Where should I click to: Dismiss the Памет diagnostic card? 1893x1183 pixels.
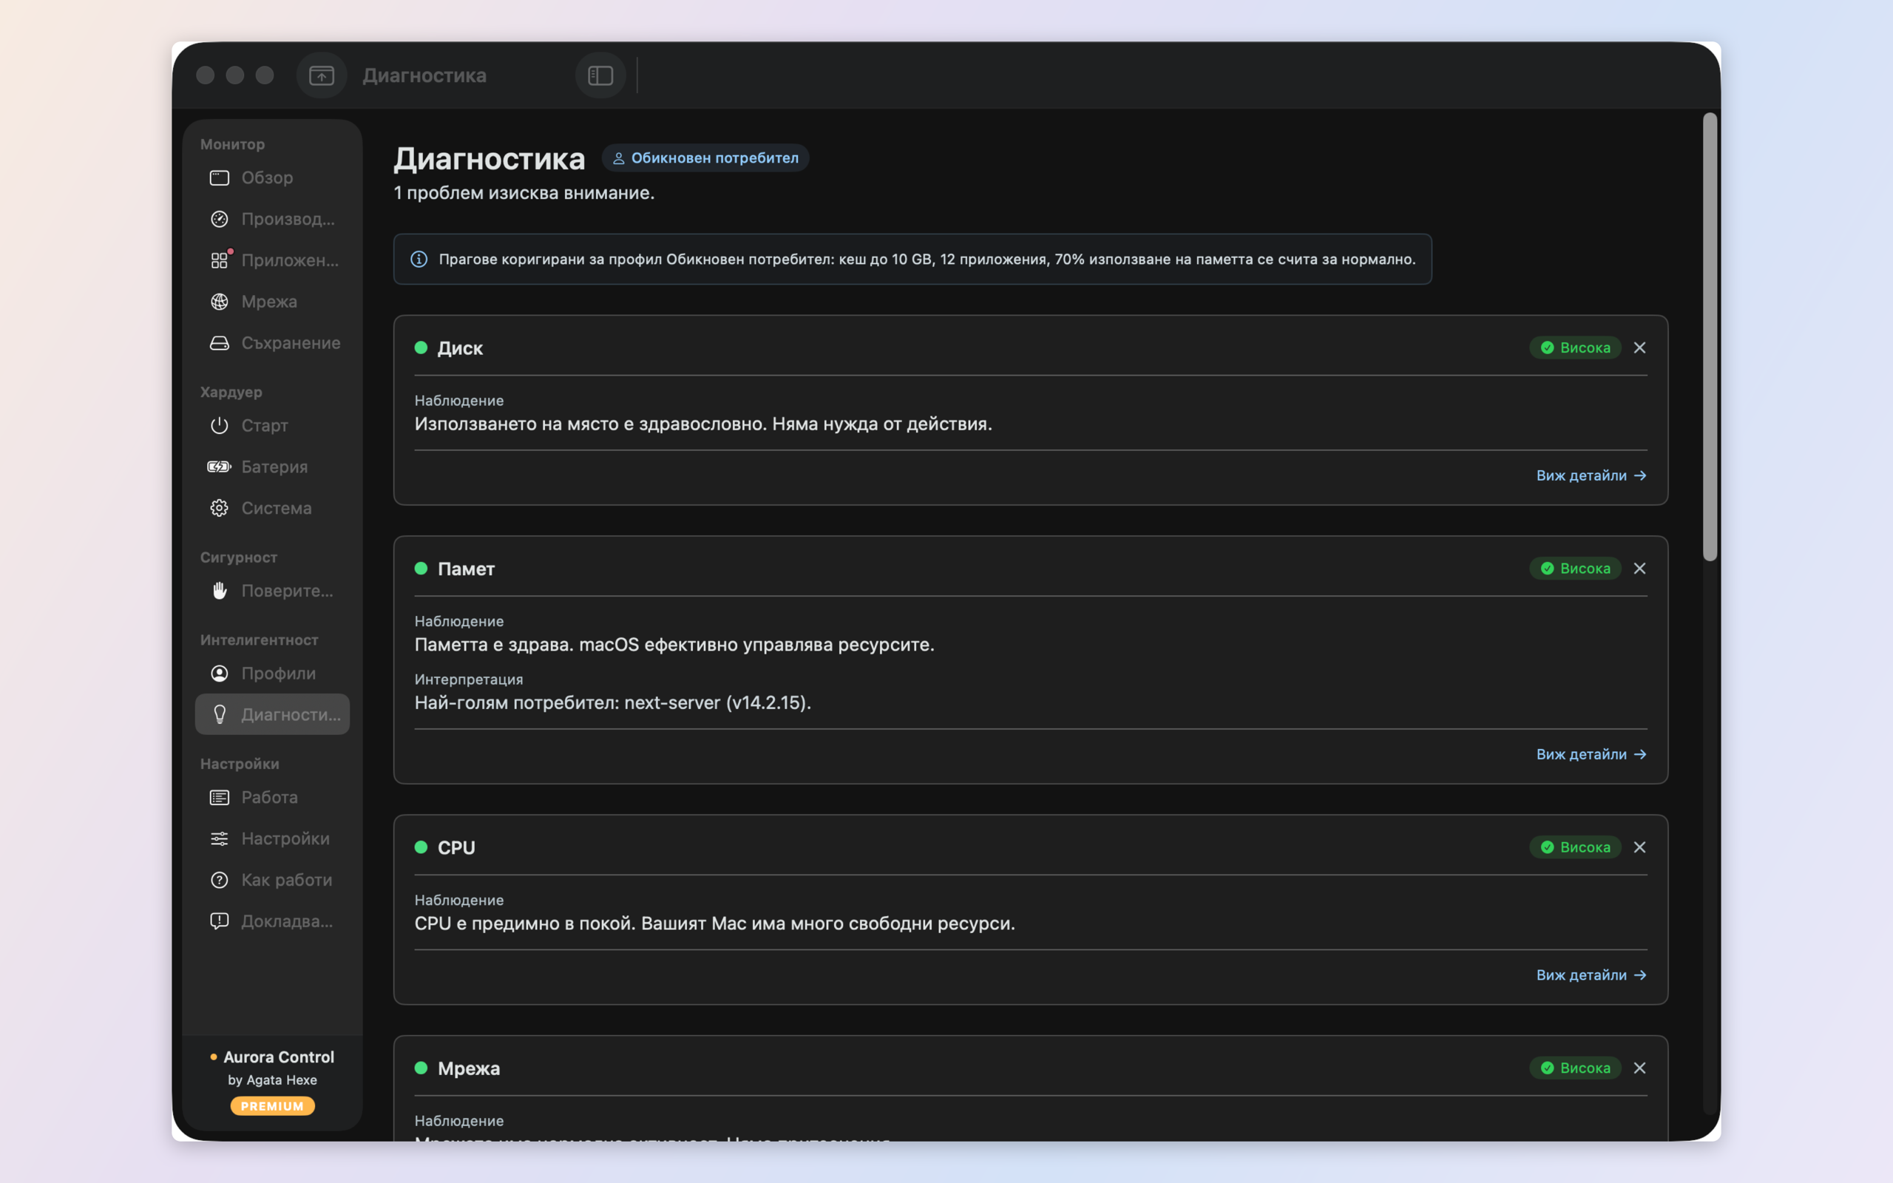(x=1639, y=568)
